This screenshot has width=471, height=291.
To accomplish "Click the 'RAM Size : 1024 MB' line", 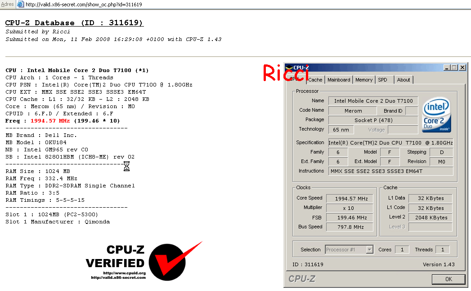I will (38, 171).
